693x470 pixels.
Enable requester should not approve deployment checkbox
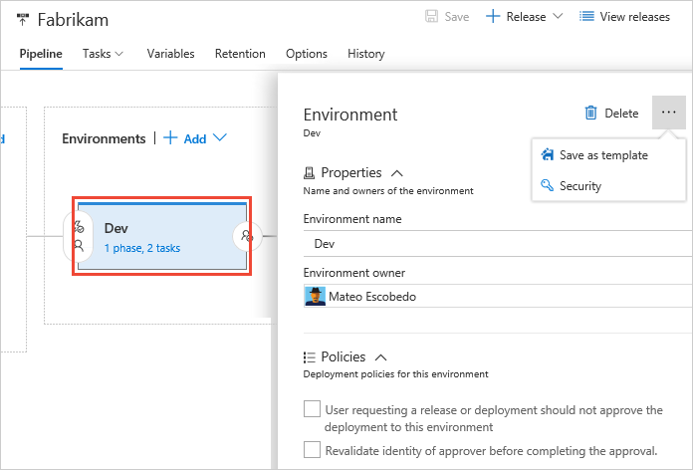pos(313,409)
